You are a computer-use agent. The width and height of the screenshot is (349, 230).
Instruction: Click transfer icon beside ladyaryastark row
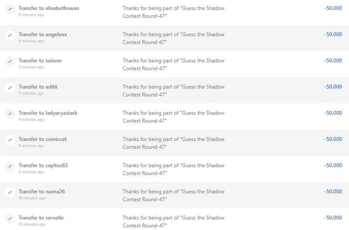10,114
